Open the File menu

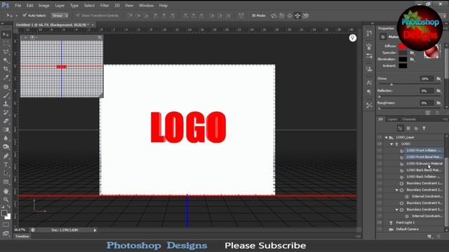coord(18,6)
